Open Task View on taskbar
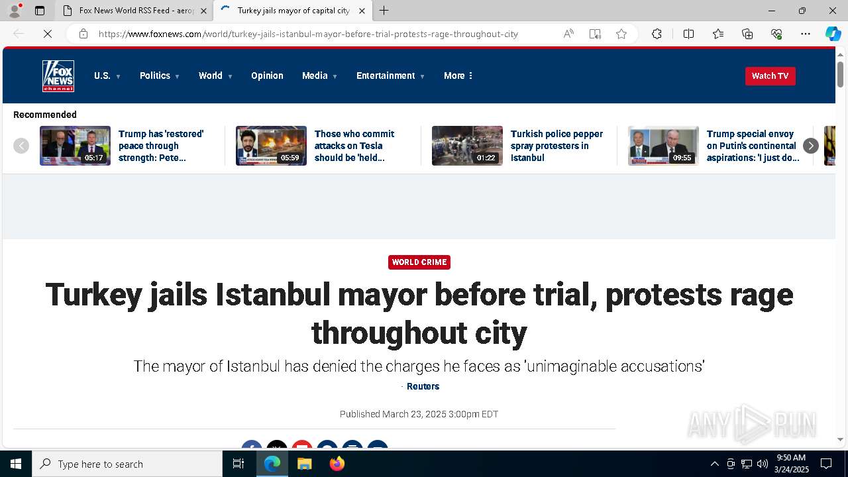Screen dimensions: 848x477 click(x=238, y=464)
